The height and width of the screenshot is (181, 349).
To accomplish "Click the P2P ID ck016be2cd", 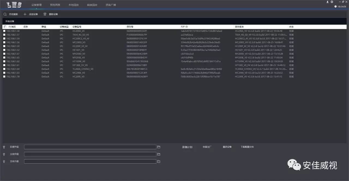I will pos(187,54).
